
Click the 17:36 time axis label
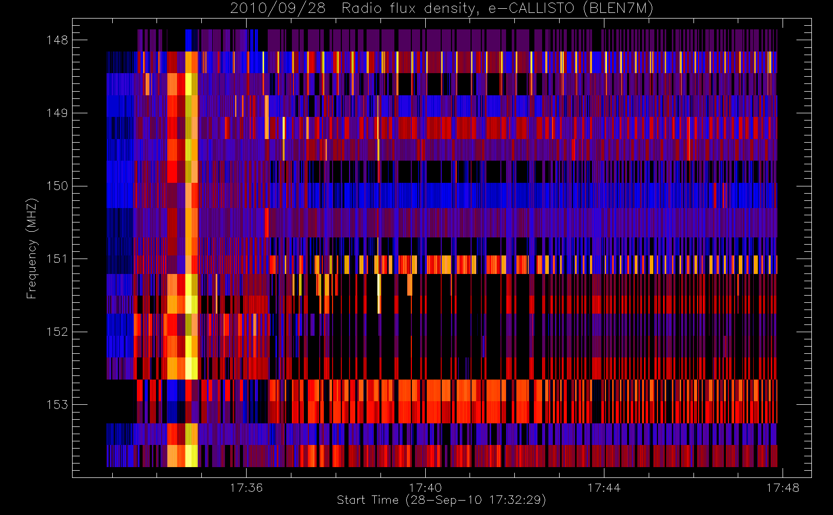click(246, 488)
